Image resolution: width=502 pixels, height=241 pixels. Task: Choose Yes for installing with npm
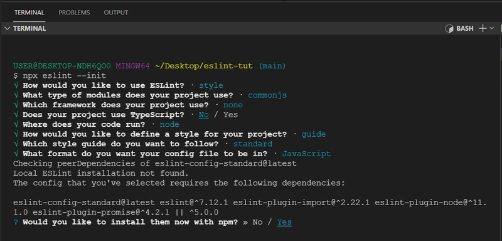[284, 222]
